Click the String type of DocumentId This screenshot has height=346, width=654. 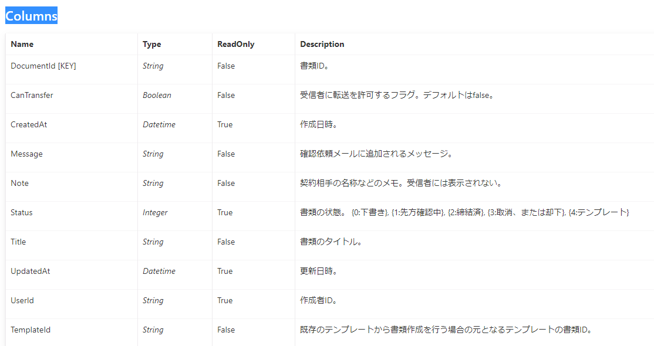[x=153, y=66]
